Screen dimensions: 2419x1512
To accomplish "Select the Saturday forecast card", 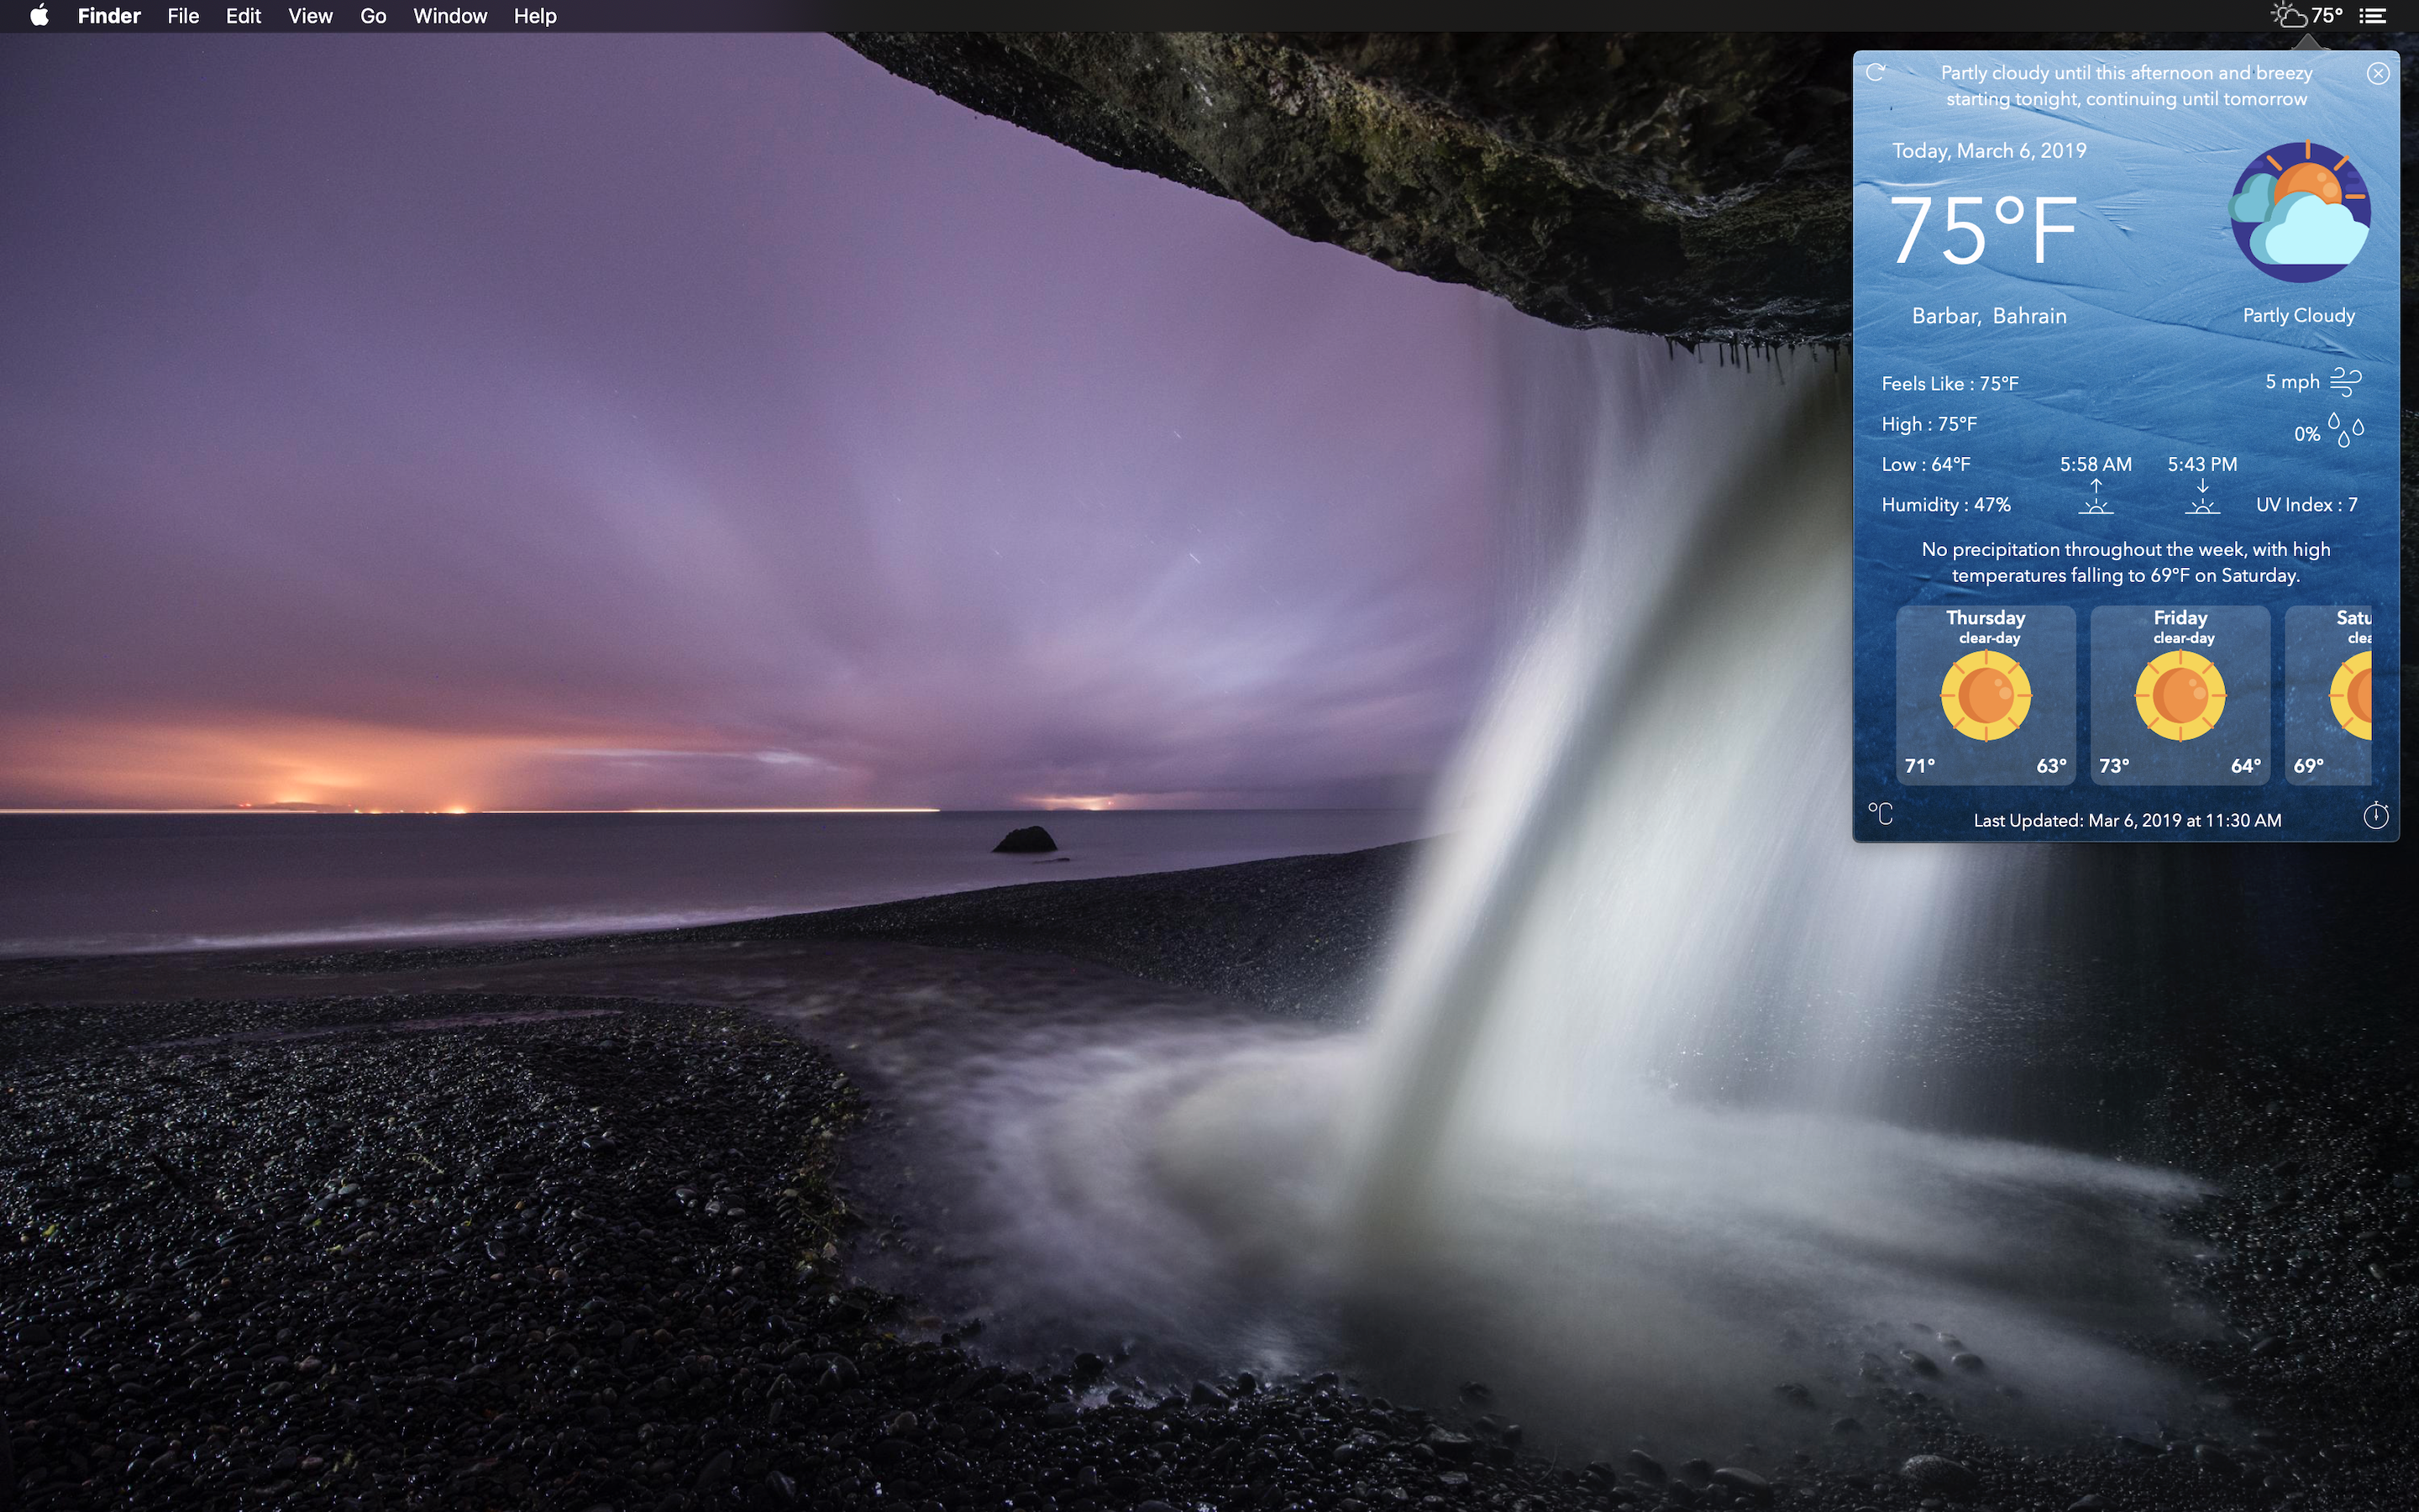I will [2349, 695].
